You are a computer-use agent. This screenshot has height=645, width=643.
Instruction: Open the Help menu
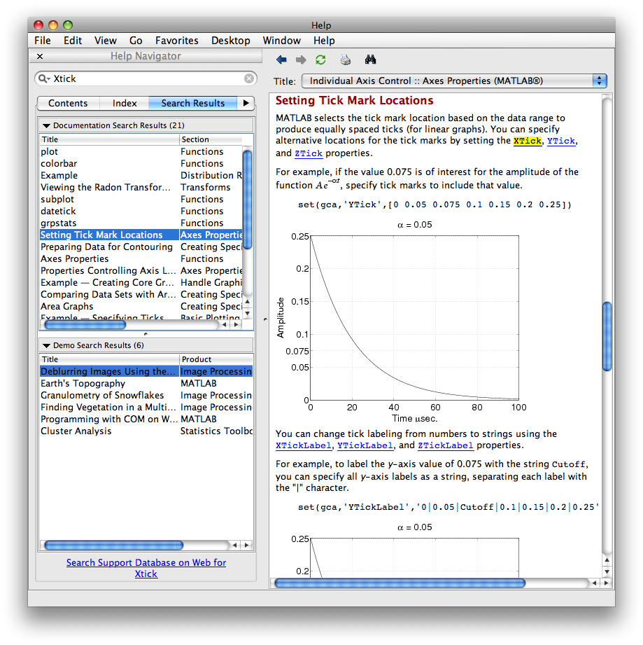coord(324,41)
